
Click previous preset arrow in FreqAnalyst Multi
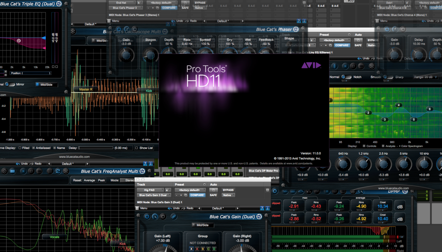[x=49, y=164]
